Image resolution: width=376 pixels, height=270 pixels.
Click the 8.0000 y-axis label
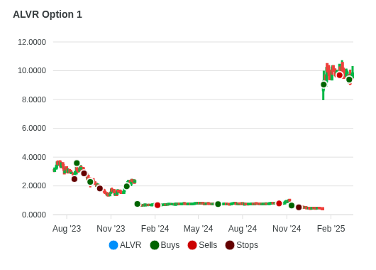34,99
